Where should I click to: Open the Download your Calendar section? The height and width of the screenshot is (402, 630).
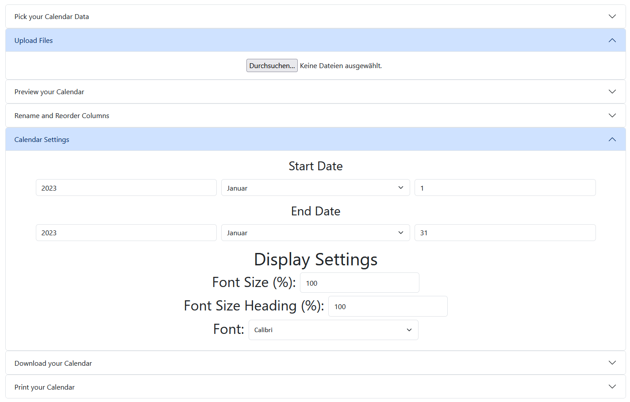click(315, 363)
